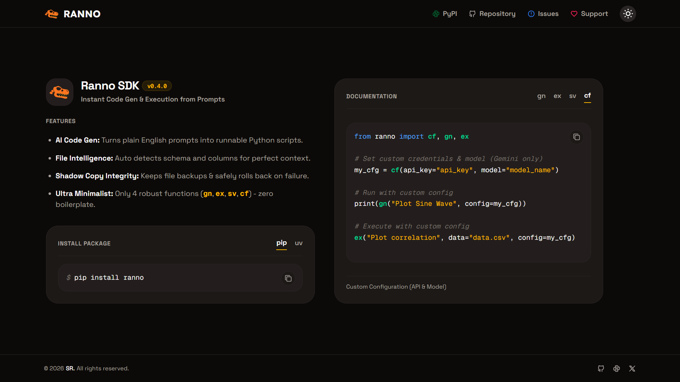Go to Issues in the top navigation
Screen dimensions: 680x382
point(543,14)
